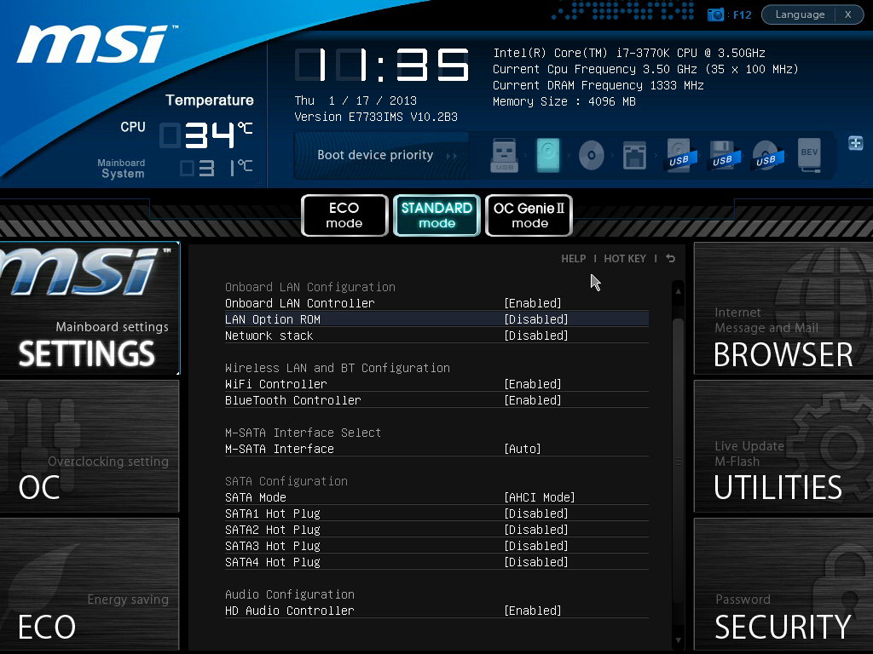
Task: Open the BROWSER Internet panel
Action: click(x=783, y=308)
